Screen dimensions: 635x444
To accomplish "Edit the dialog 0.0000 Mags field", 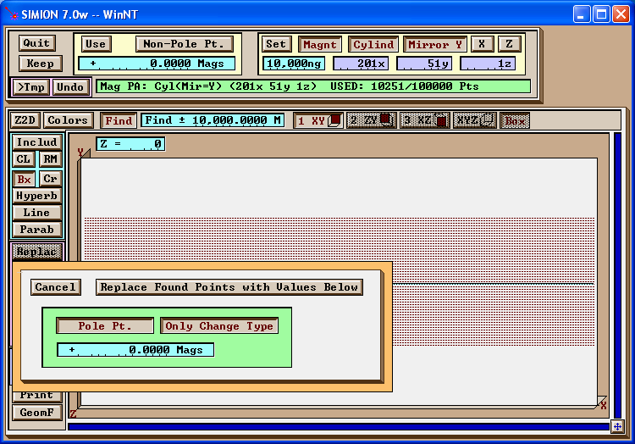I will (x=135, y=350).
